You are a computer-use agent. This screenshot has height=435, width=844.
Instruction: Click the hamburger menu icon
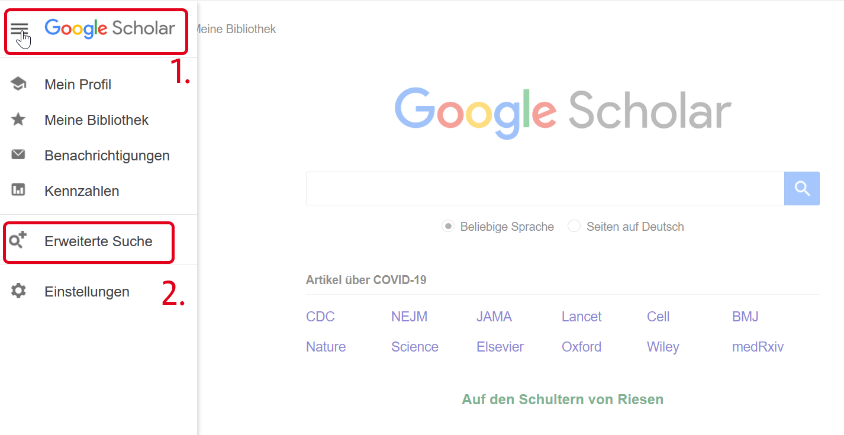click(19, 29)
